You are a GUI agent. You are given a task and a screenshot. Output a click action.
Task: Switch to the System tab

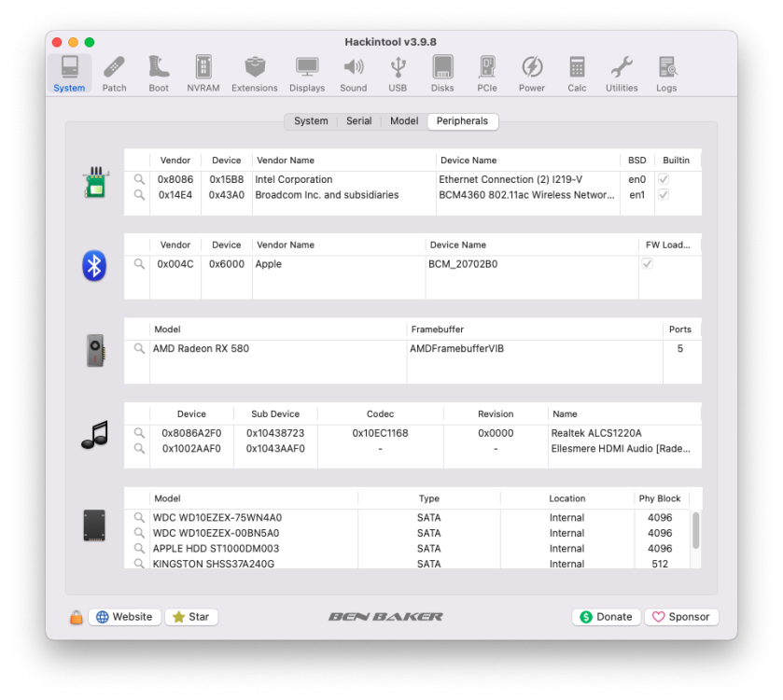(x=311, y=121)
